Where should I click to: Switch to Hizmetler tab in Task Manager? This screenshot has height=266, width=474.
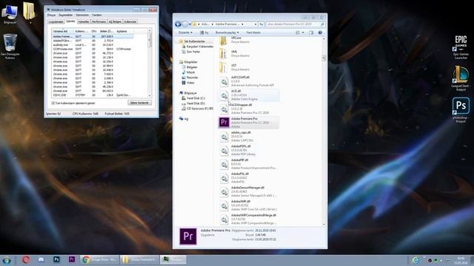84,21
